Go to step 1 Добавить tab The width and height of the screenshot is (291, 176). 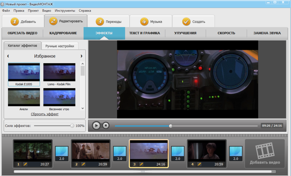click(23, 21)
